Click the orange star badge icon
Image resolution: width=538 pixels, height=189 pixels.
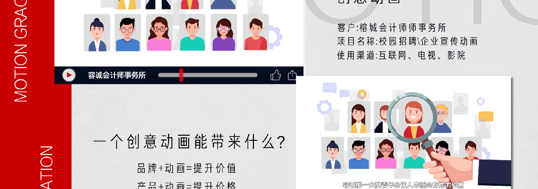pos(362,94)
